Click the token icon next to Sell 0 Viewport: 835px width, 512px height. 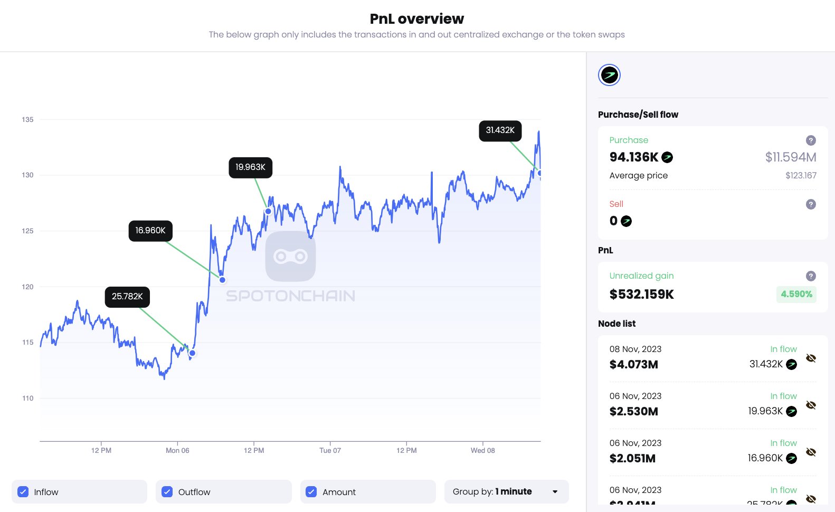click(x=626, y=221)
